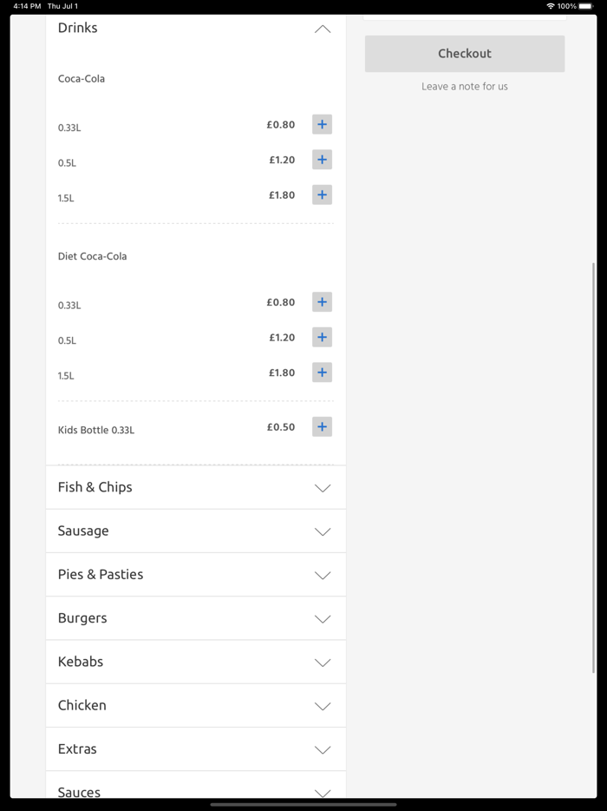Add Coca-Cola 0.33L to order
The image size is (607, 811).
pos(322,125)
